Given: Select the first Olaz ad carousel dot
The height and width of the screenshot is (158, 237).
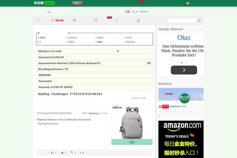Looking at the screenshot, I should [x=182, y=62].
